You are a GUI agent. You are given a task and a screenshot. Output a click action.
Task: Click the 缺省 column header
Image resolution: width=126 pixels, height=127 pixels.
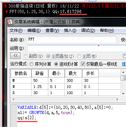(x=40, y=73)
